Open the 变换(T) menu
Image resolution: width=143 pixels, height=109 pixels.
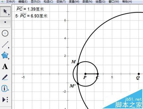pyautogui.click(x=61, y=2)
